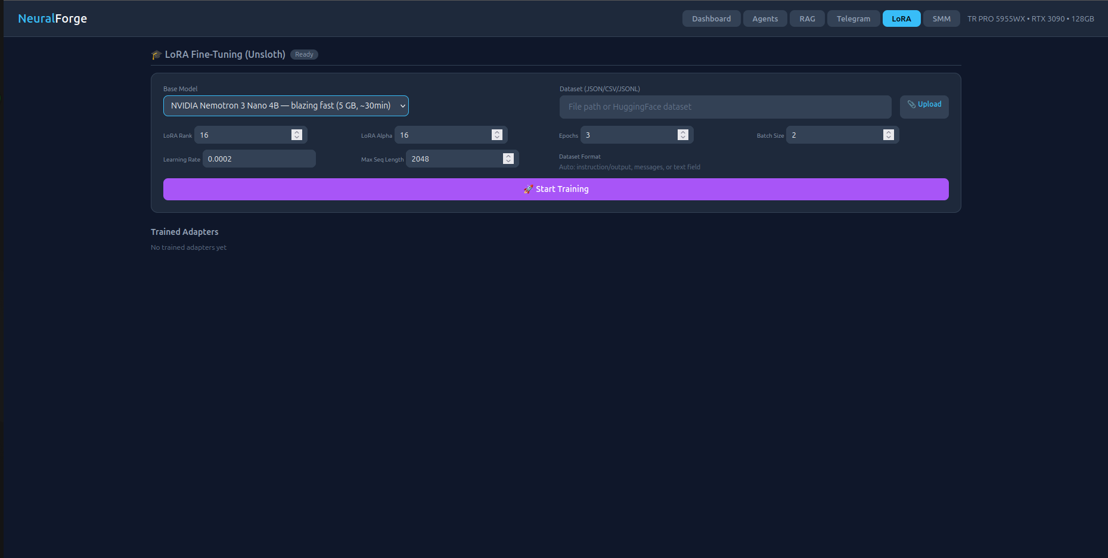Screen dimensions: 1108x558
Task: Click the Ready status badge
Action: coord(304,54)
